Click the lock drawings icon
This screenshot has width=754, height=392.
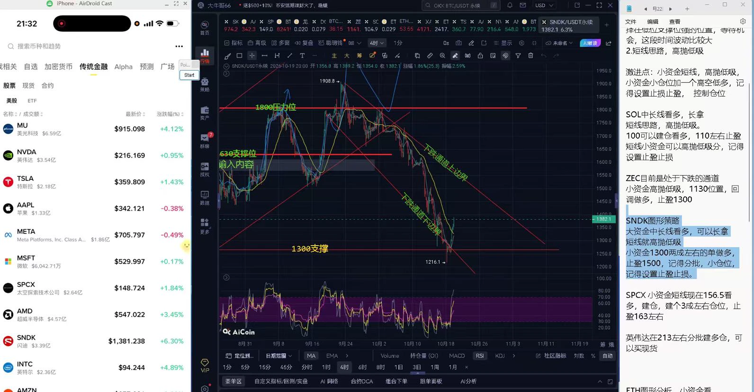click(x=480, y=56)
